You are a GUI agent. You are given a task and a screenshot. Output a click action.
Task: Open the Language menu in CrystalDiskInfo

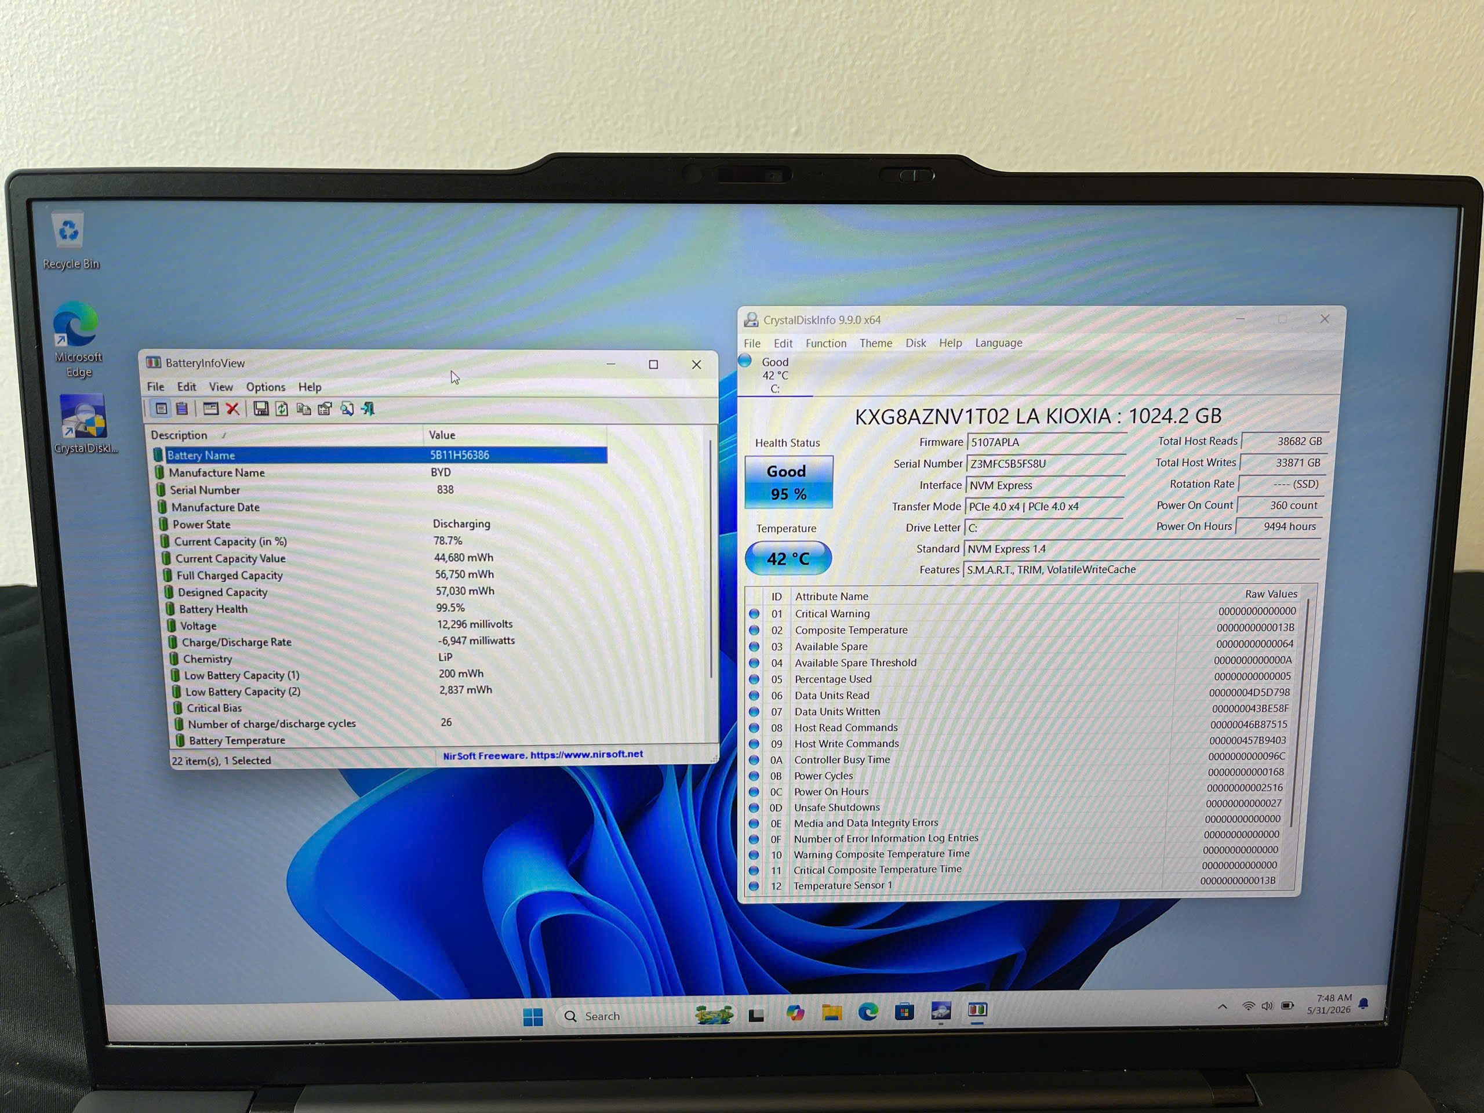(x=999, y=343)
